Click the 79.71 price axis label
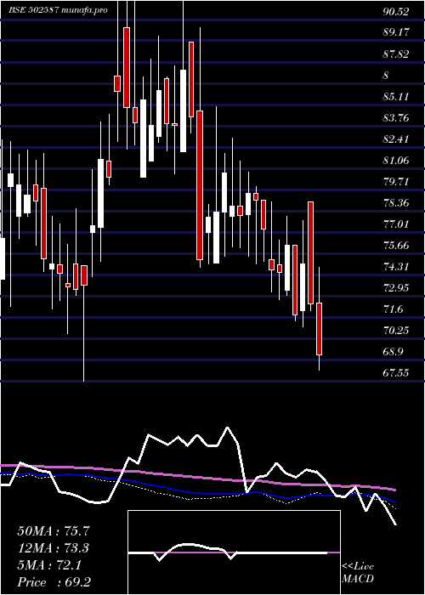 tap(396, 182)
